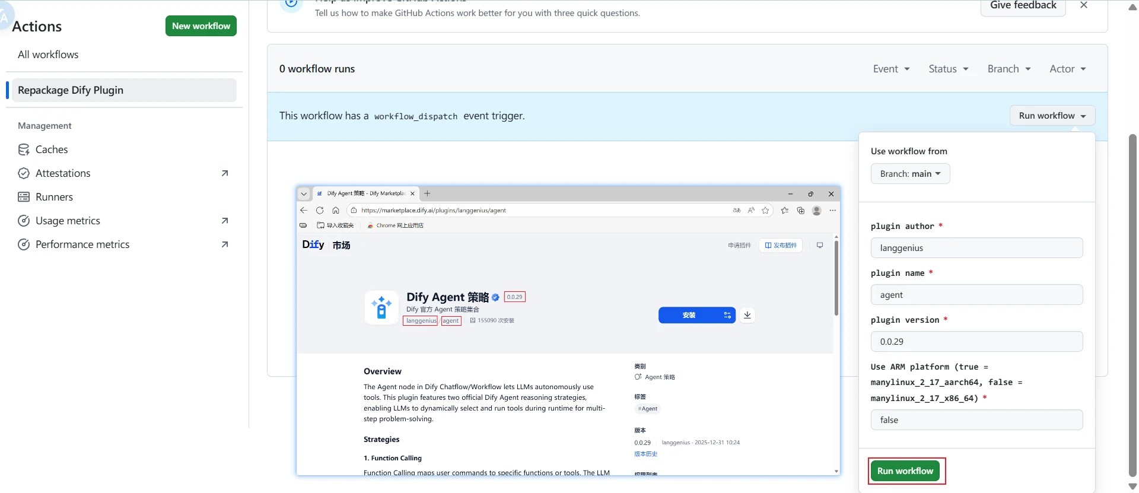Image resolution: width=1139 pixels, height=493 pixels.
Task: Expand the Status filter dropdown
Action: pyautogui.click(x=949, y=69)
